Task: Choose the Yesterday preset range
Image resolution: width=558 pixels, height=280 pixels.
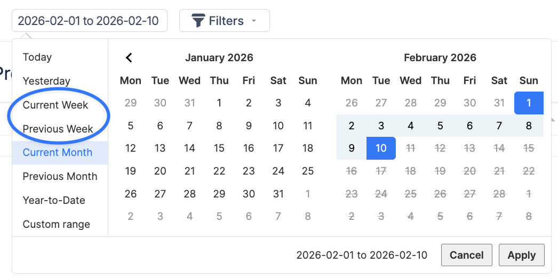Action: tap(46, 81)
